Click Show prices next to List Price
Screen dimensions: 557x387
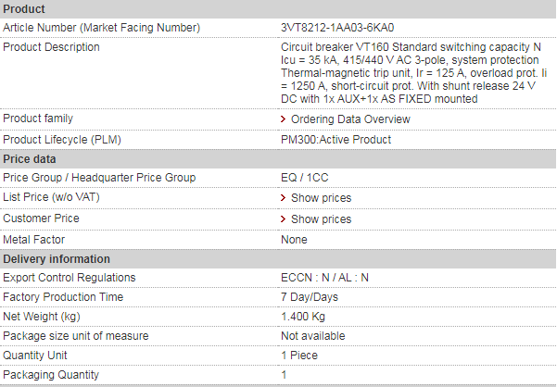pyautogui.click(x=321, y=198)
